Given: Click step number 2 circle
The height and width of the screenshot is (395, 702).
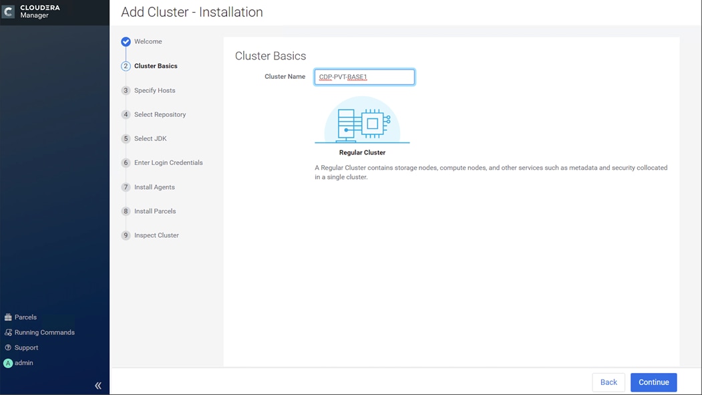Looking at the screenshot, I should (x=126, y=65).
